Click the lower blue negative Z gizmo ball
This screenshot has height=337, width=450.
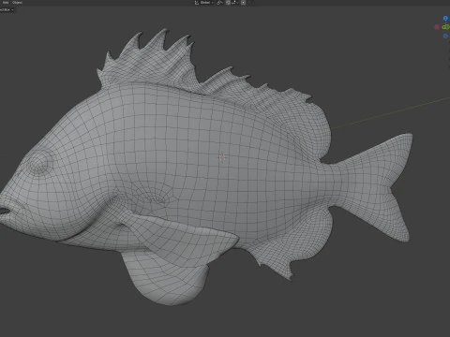[x=445, y=37]
